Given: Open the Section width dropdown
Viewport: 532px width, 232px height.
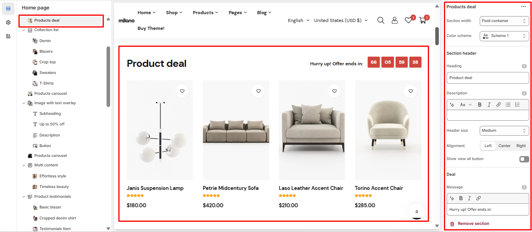Looking at the screenshot, I should (x=504, y=21).
